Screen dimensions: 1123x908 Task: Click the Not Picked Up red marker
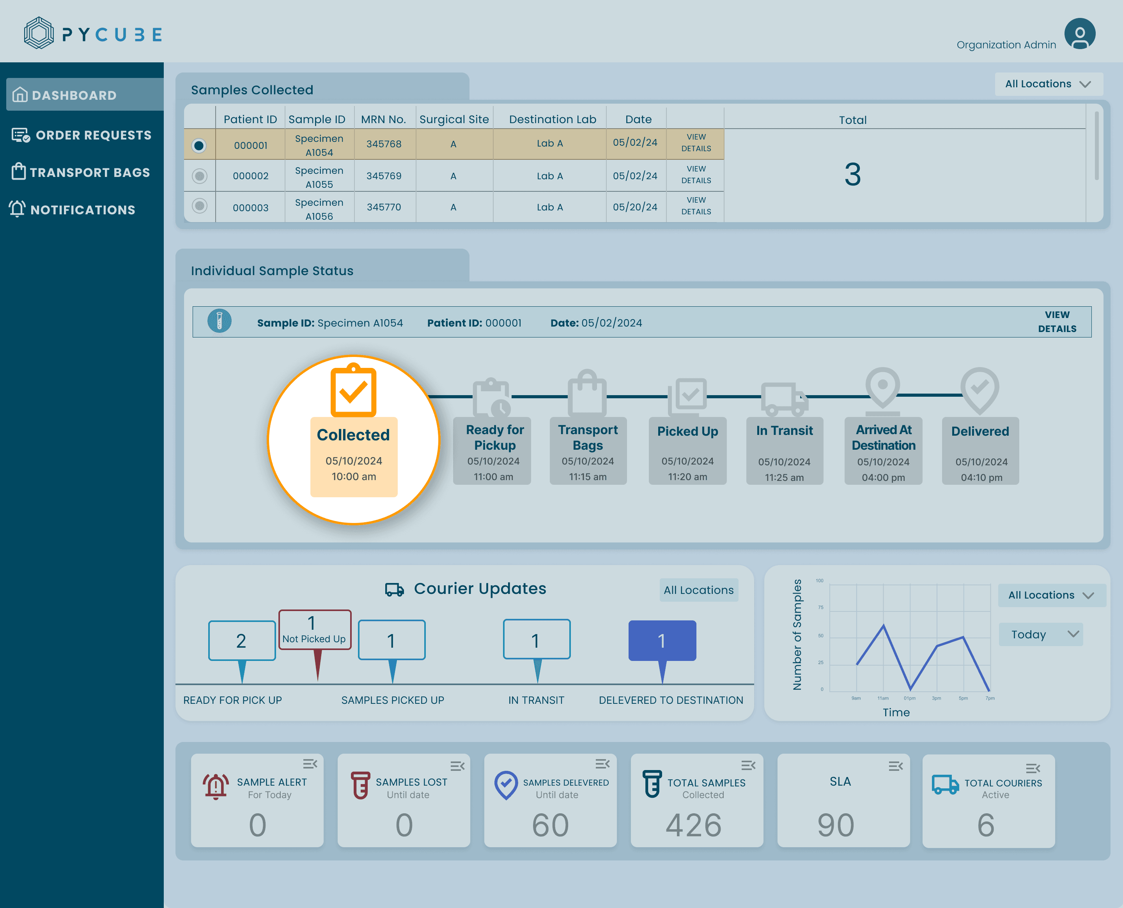coord(315,645)
